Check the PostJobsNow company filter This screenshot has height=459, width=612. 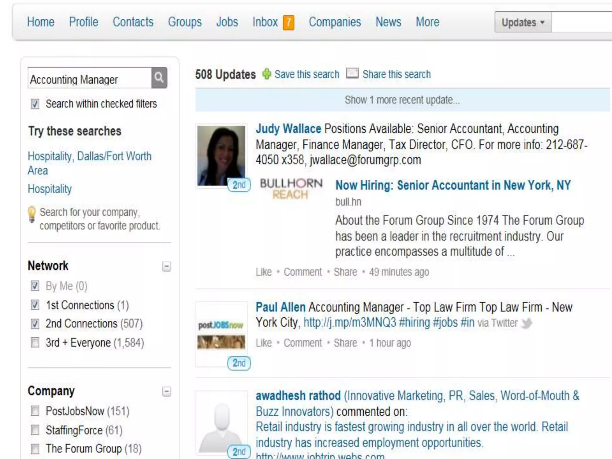35,411
